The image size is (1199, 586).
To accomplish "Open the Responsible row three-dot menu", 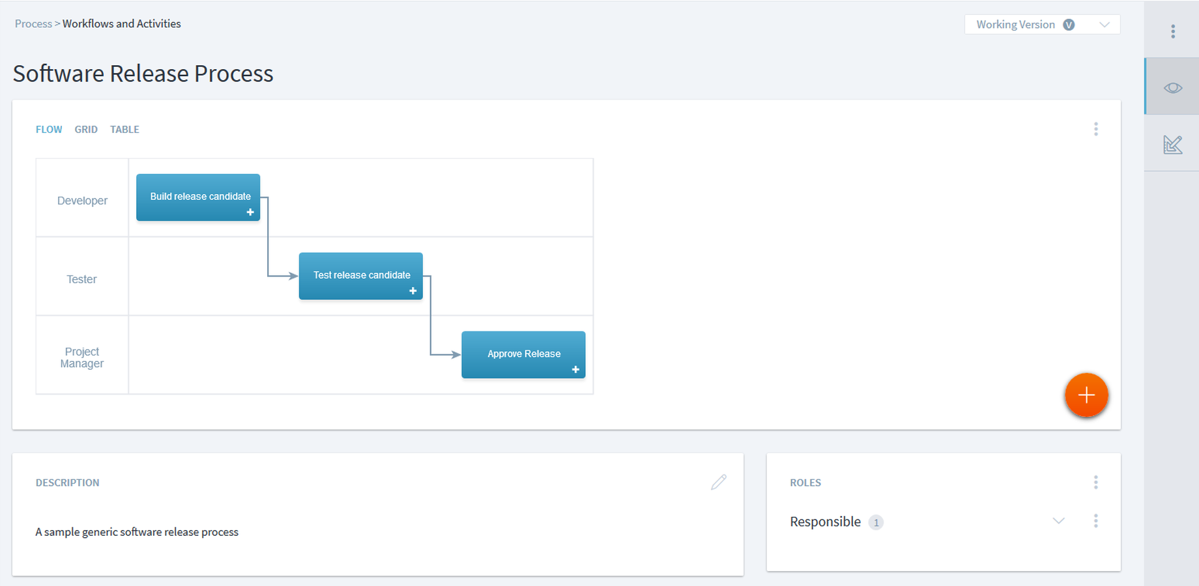I will [x=1095, y=521].
